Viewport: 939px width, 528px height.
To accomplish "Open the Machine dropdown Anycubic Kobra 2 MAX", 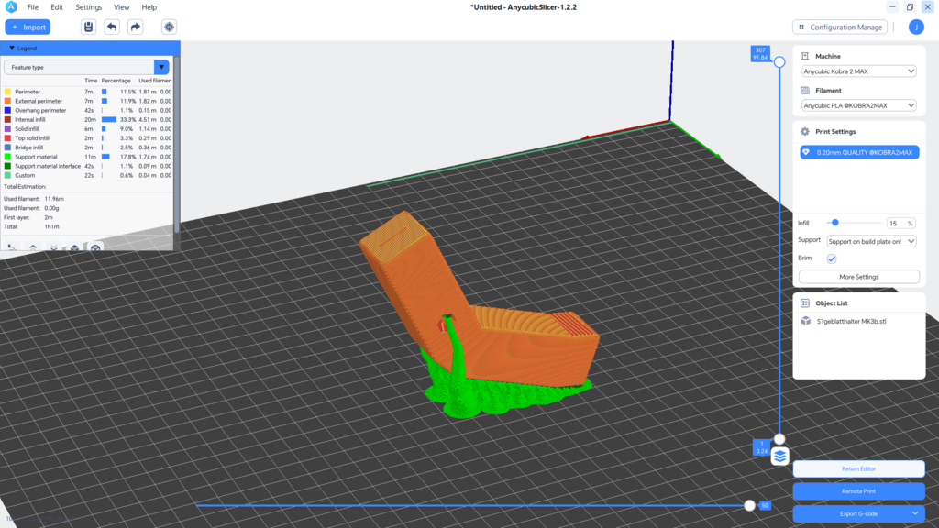I will 858,71.
